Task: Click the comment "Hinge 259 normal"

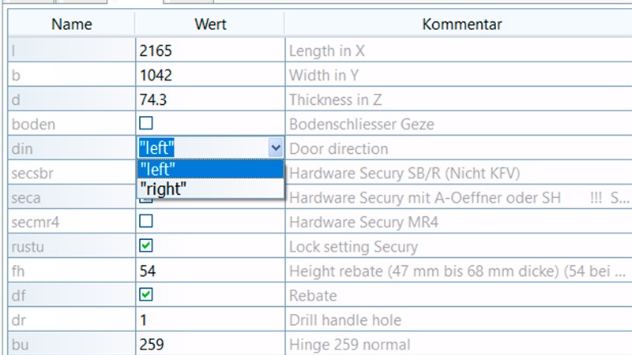Action: coord(349,345)
